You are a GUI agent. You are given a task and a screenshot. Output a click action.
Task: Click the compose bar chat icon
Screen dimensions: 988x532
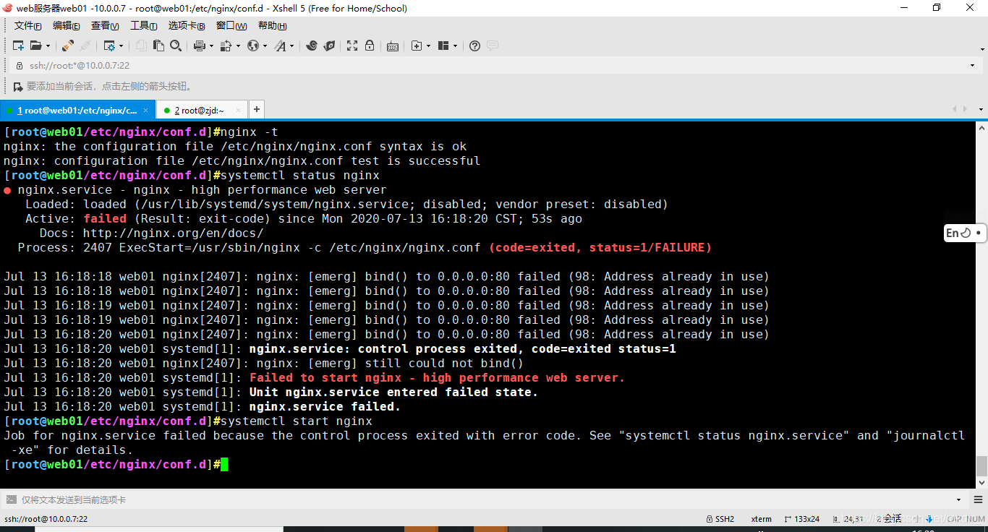tap(11, 499)
